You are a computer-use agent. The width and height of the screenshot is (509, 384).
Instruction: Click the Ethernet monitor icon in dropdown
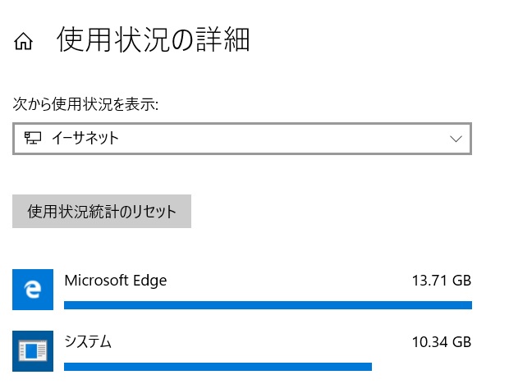pos(33,138)
